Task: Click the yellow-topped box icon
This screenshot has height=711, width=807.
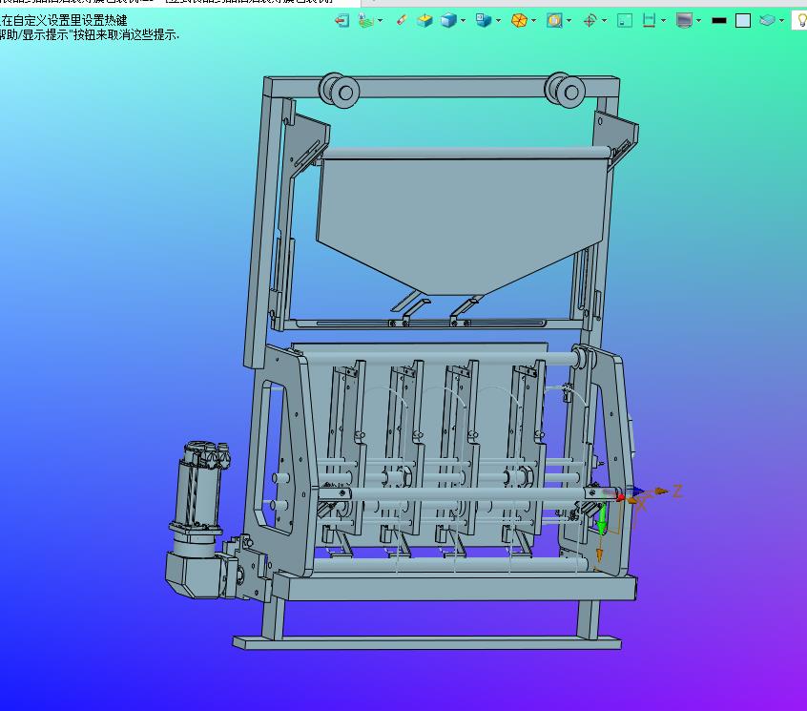Action: (424, 21)
